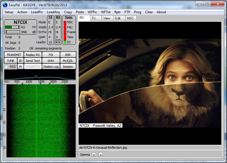Enable the RS2 checkbox
This screenshot has width=227, height=163.
click(6, 67)
